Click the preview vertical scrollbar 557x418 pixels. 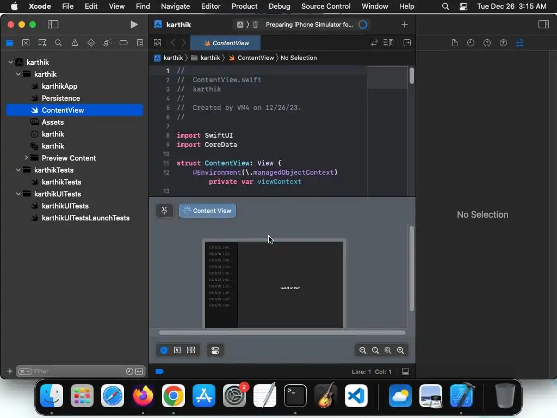(412, 269)
